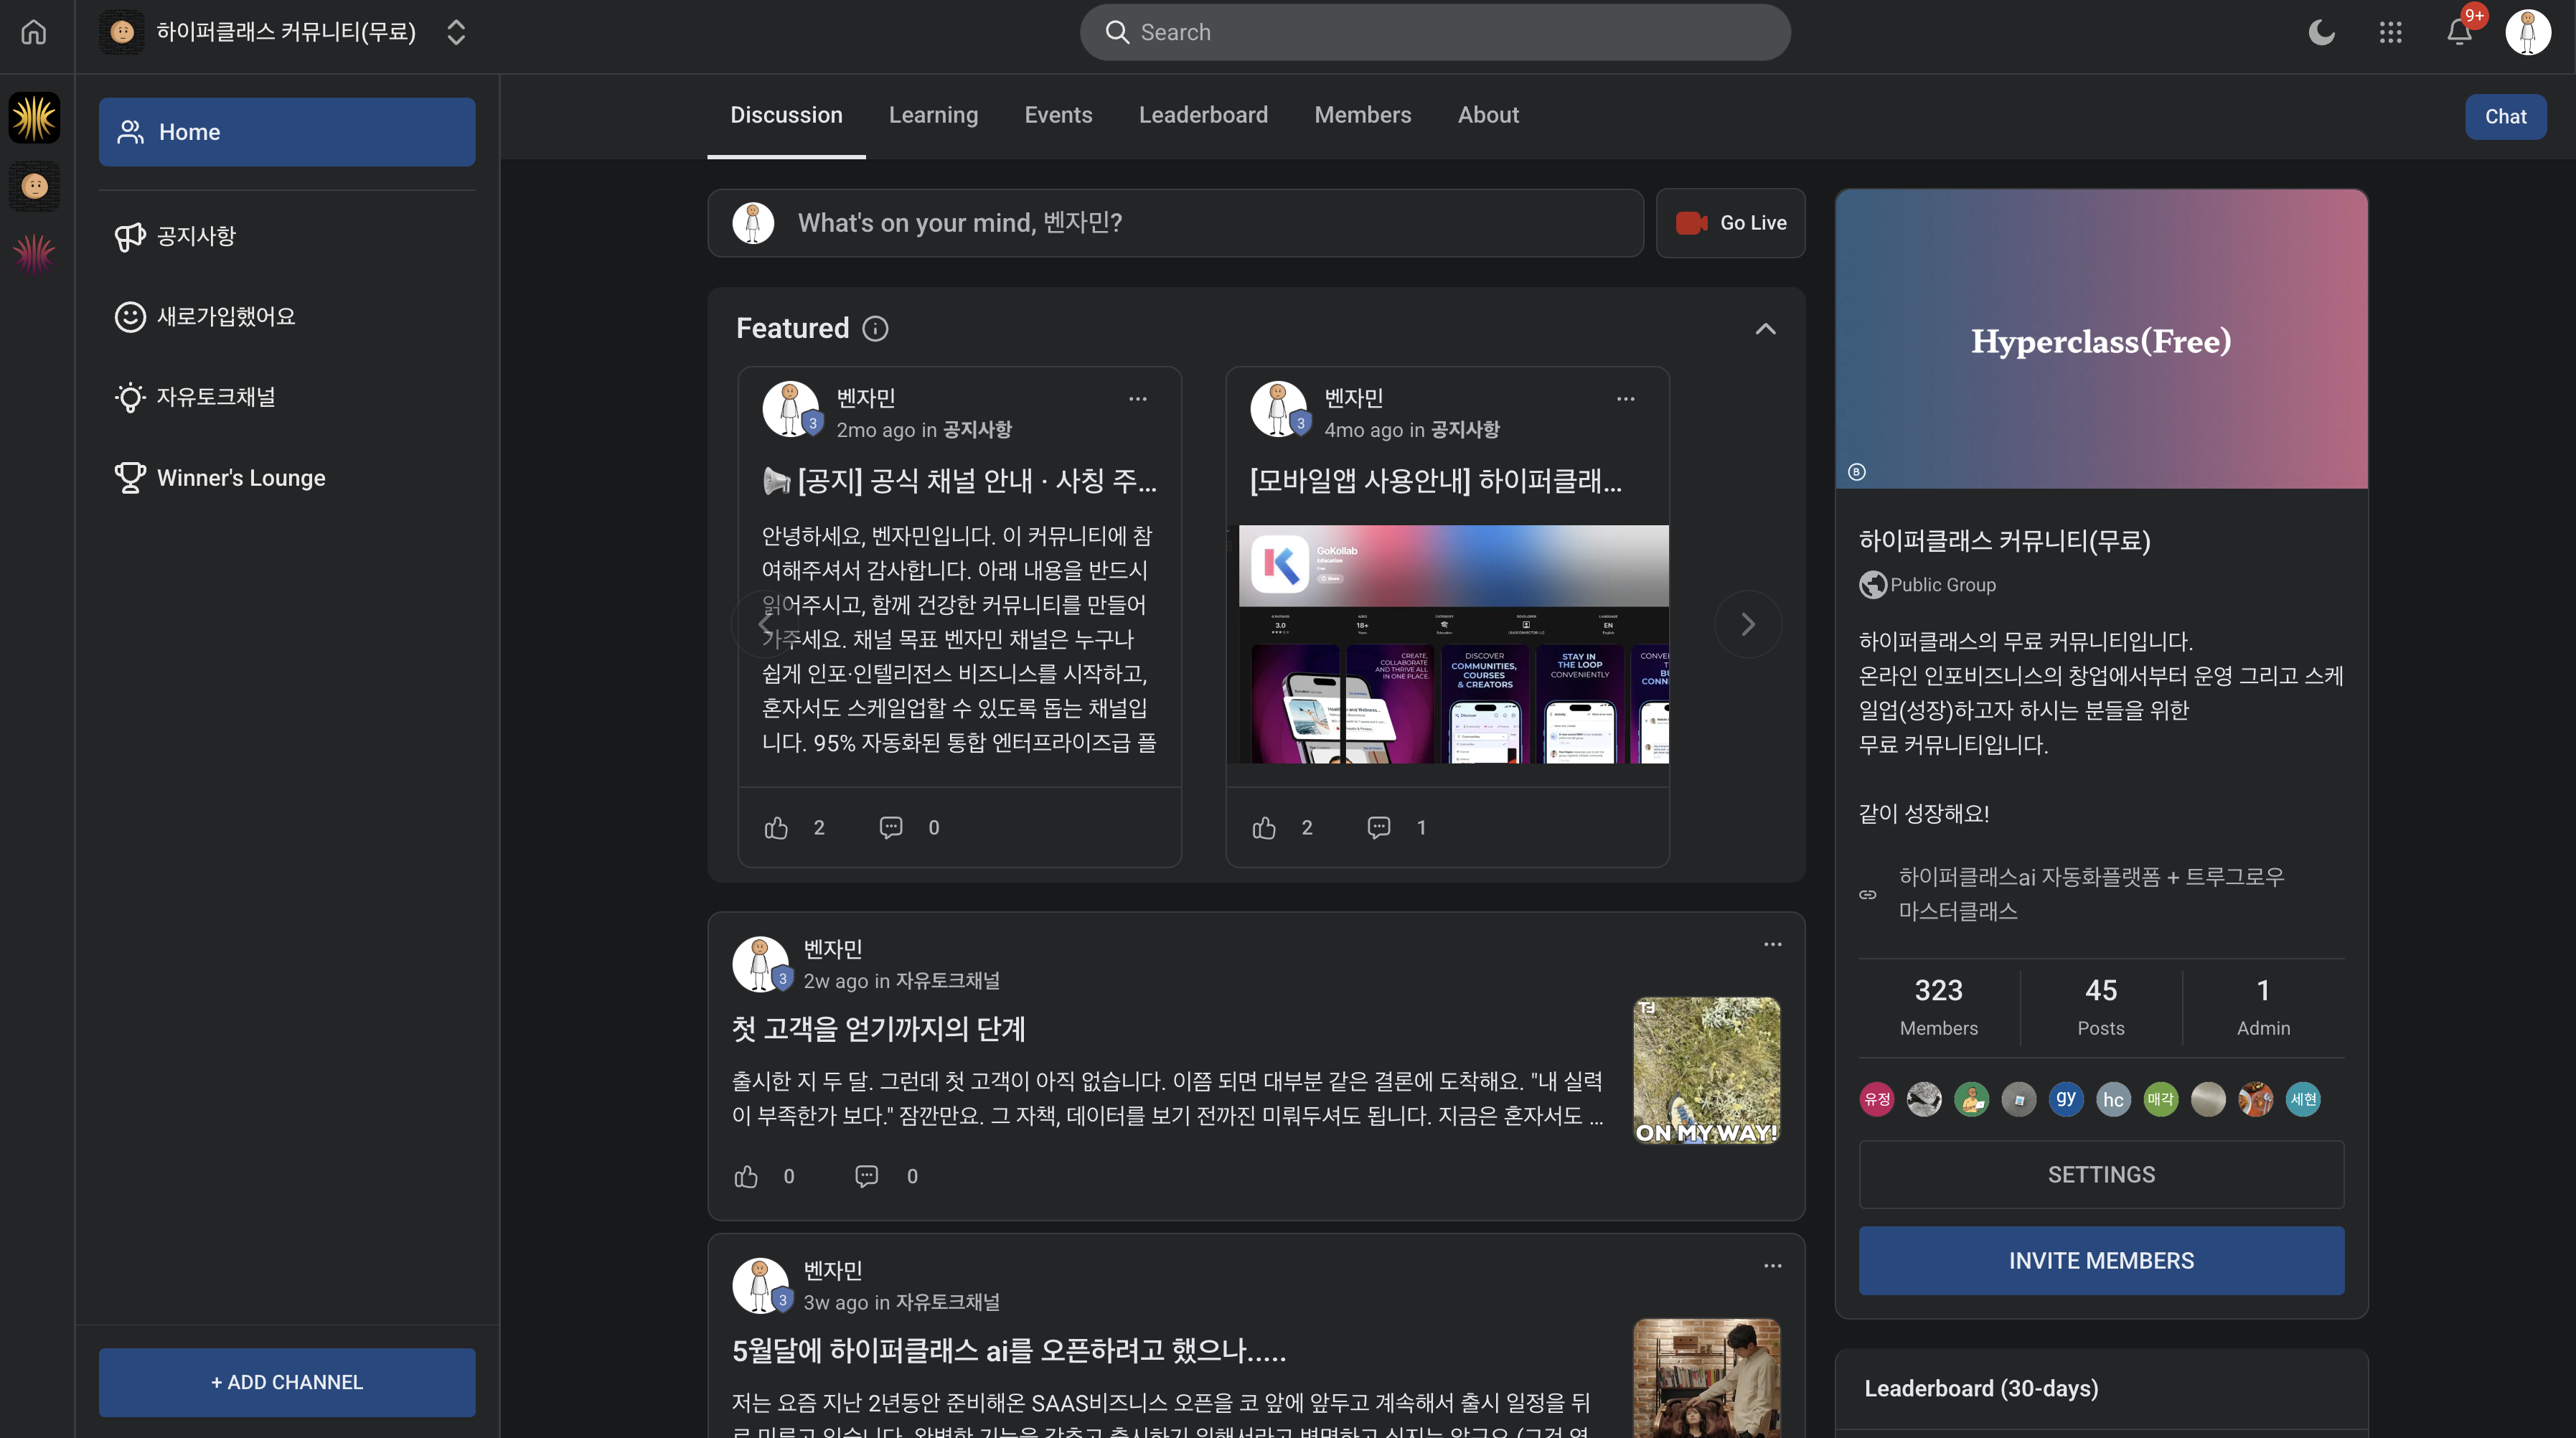Viewport: 2576px width, 1438px height.
Task: Switch to the Learning tab
Action: click(x=933, y=115)
